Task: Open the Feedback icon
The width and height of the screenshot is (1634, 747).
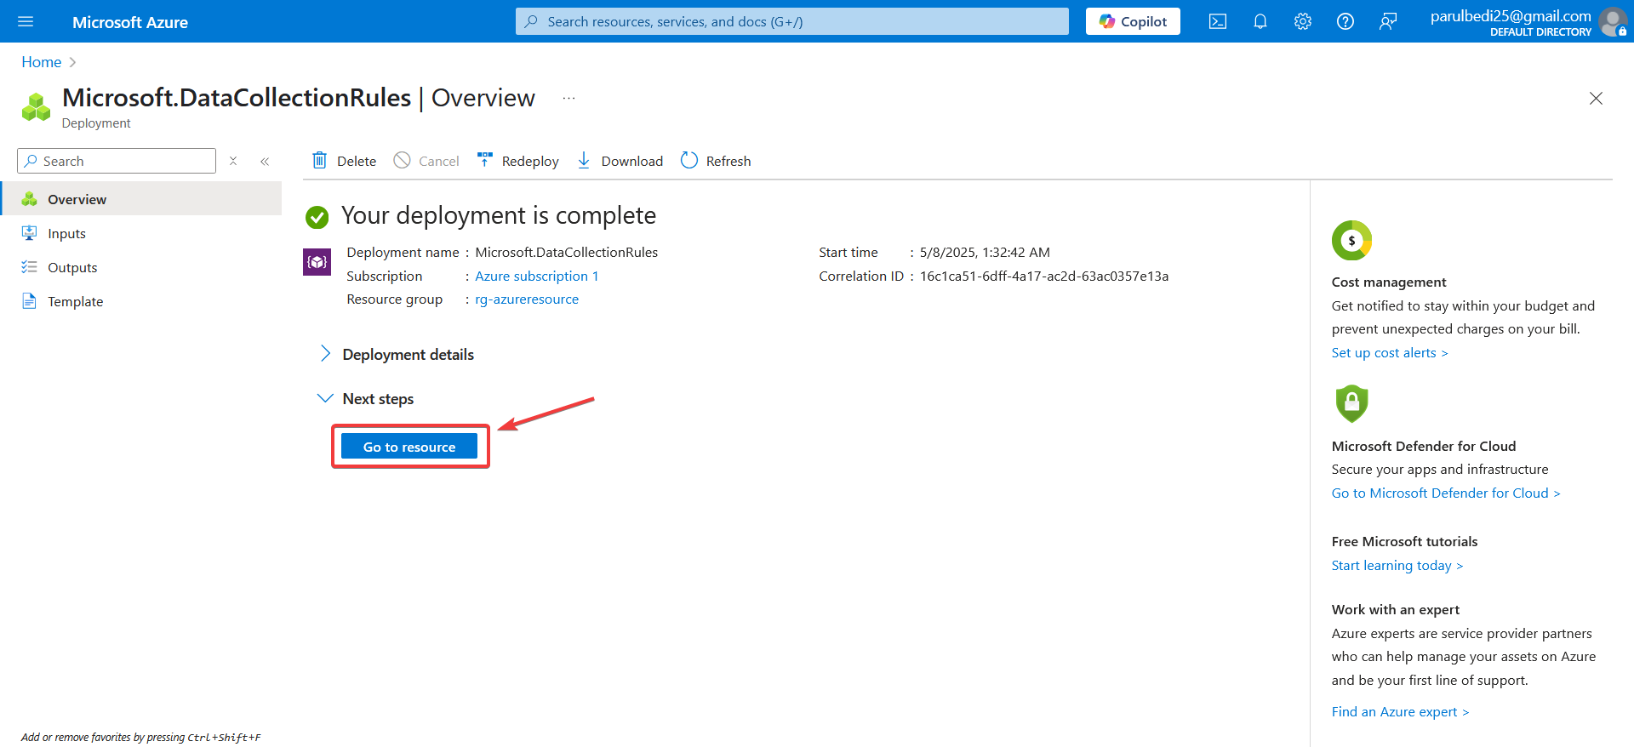Action: 1388,21
